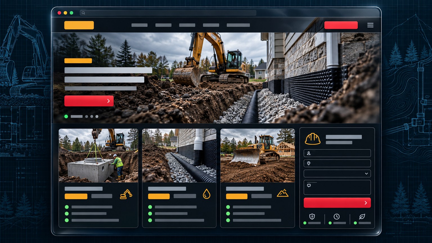
Task: Click the yellow logo in the header
Action: coord(79,25)
